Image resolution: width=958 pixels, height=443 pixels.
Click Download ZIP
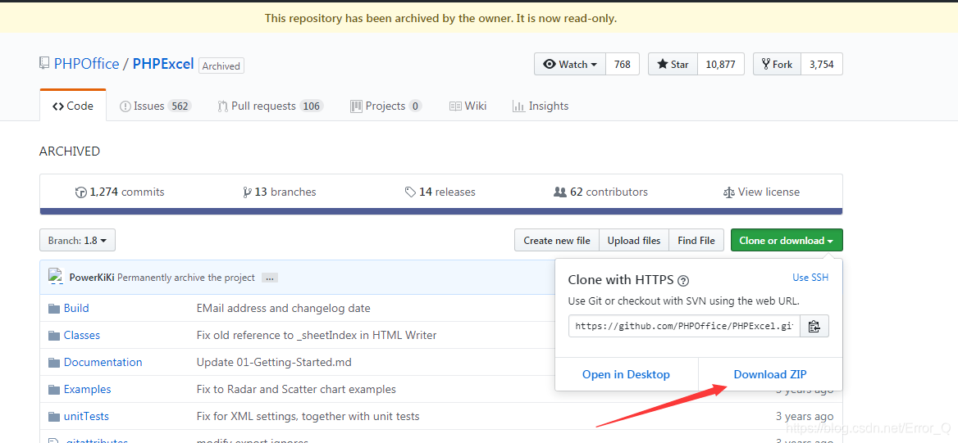(770, 374)
